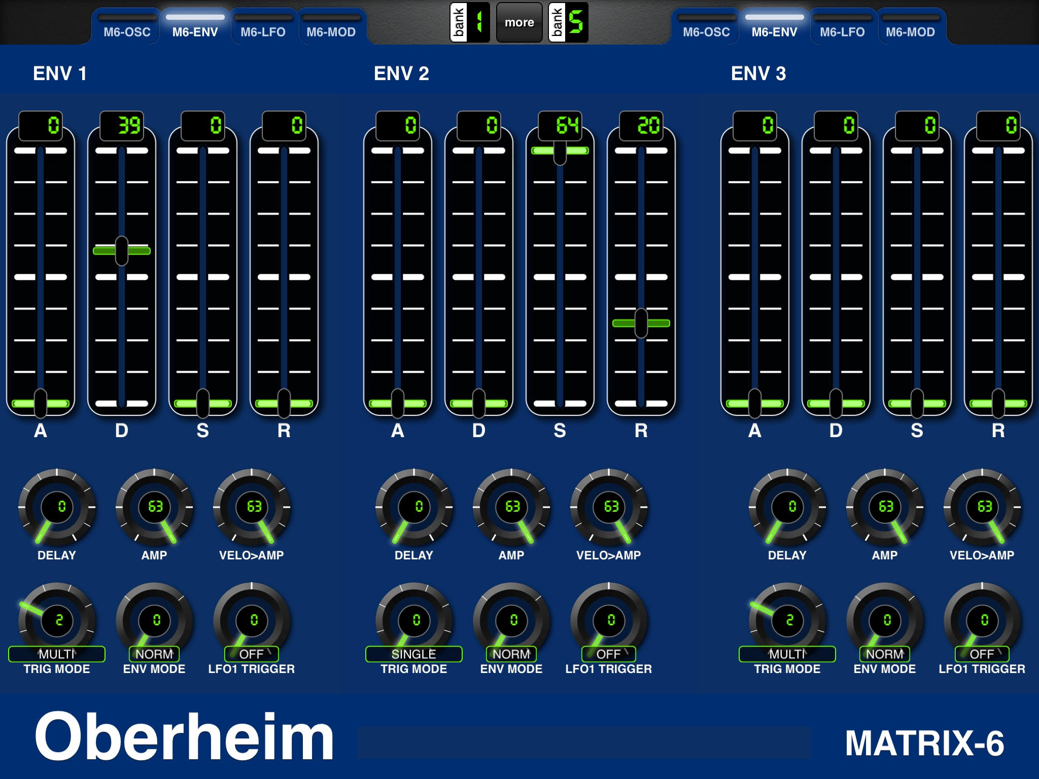
Task: Switch to left M6-OSC tab
Action: 127,27
